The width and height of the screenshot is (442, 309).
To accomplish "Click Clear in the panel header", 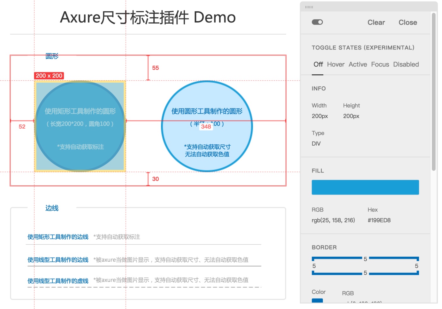I will pyautogui.click(x=376, y=22).
